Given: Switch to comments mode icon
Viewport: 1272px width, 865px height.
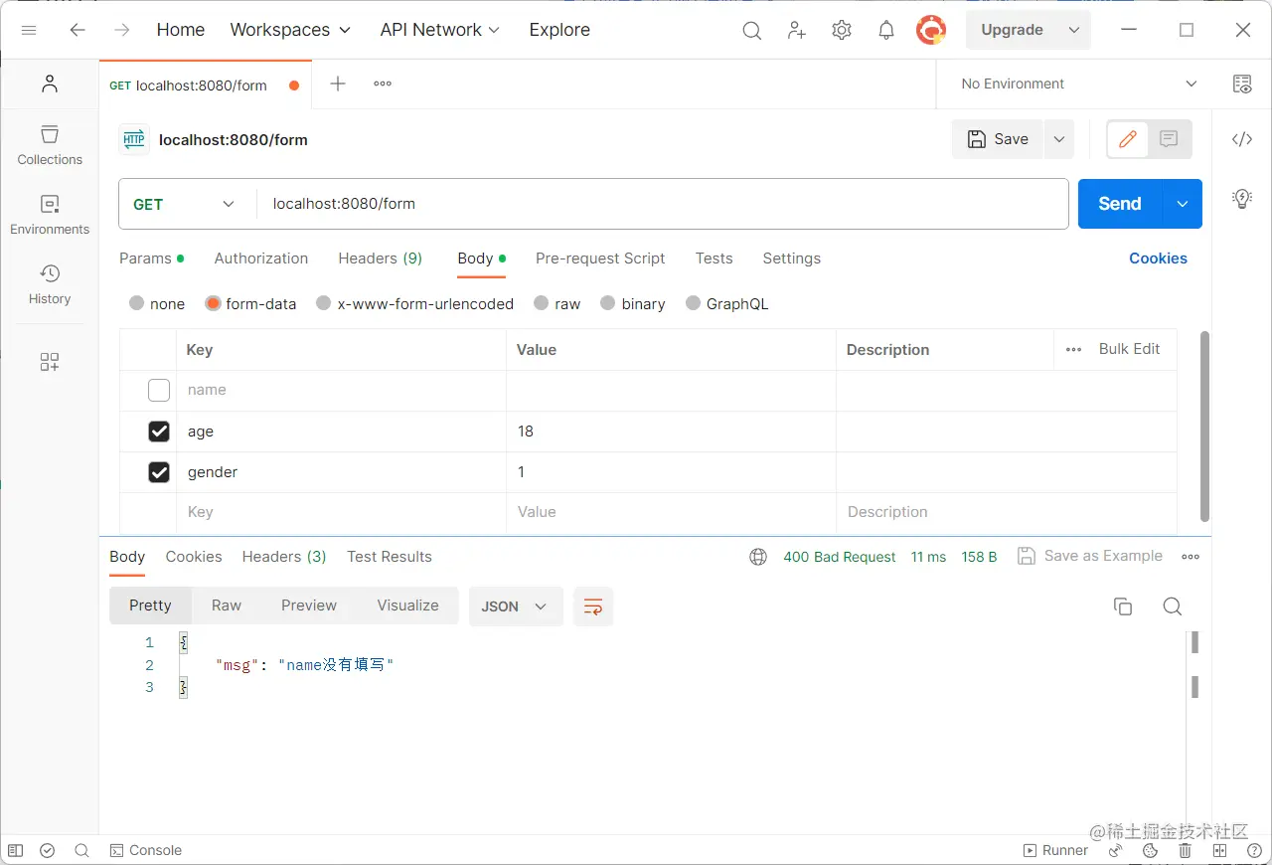Looking at the screenshot, I should pos(1170,140).
